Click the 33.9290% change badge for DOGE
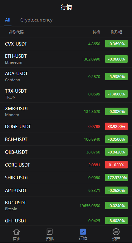The width and height of the screenshot is (132, 243). pyautogui.click(x=116, y=126)
